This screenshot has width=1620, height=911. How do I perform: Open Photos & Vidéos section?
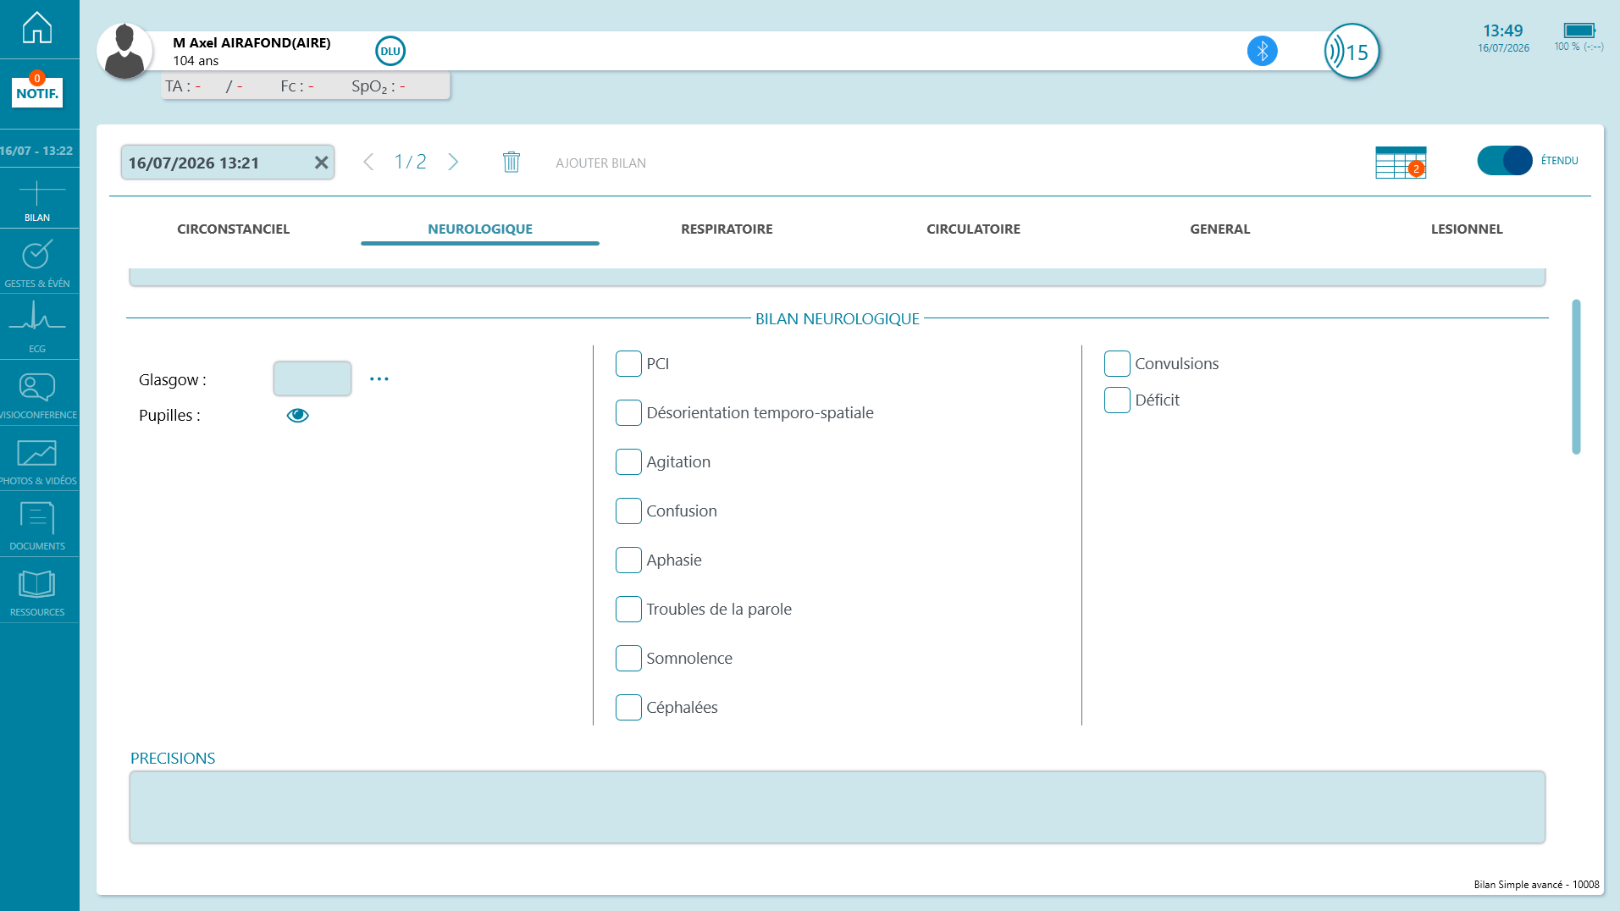[x=37, y=461]
